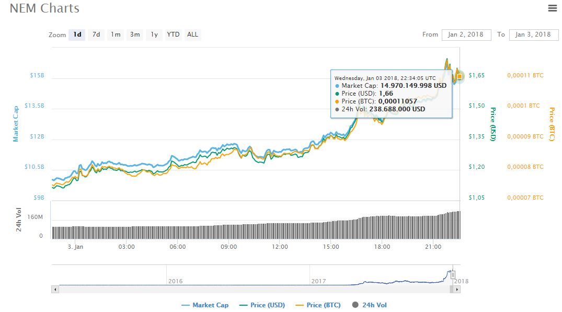Image resolution: width=562 pixels, height=312 pixels.
Task: Click the NEM Charts title
Action: click(x=44, y=8)
